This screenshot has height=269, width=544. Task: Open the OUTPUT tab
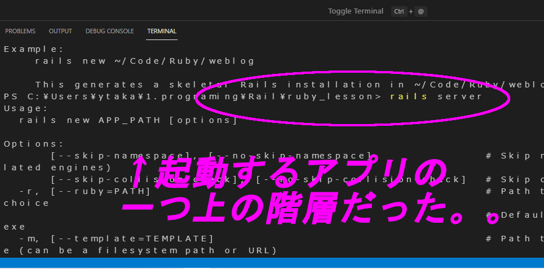60,31
